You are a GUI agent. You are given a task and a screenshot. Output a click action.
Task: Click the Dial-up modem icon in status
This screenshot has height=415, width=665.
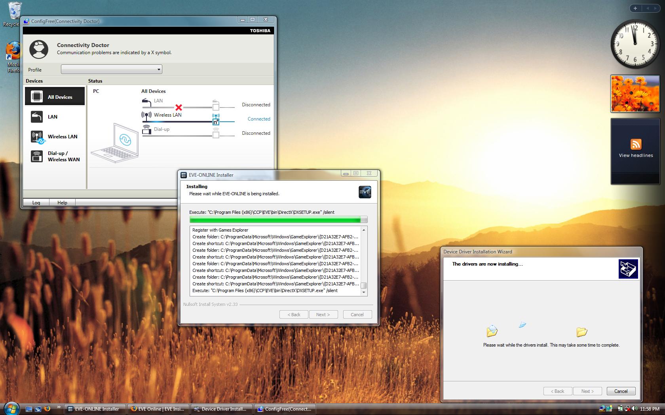pyautogui.click(x=146, y=130)
